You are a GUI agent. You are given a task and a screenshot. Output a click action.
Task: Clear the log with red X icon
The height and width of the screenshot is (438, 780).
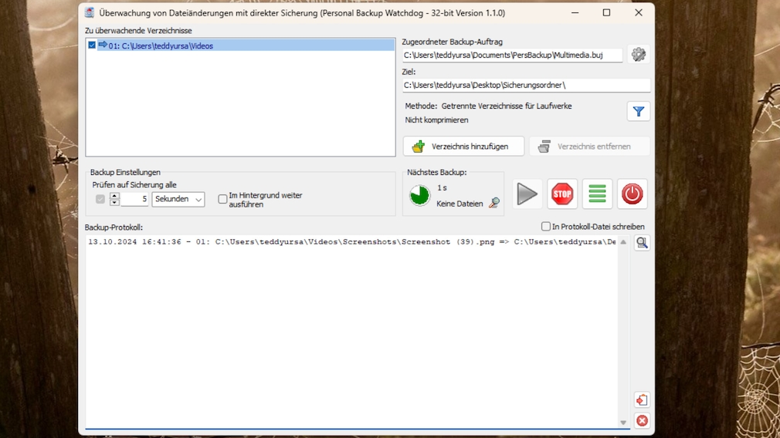[x=642, y=421]
